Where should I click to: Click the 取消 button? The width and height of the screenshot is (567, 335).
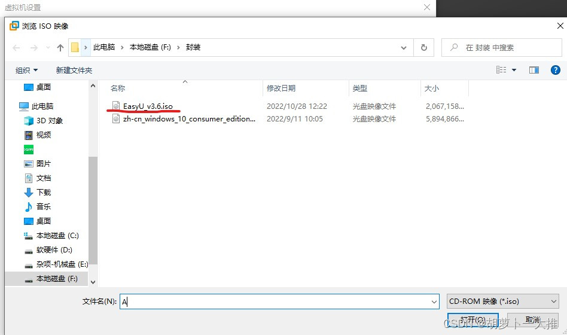(x=533, y=320)
